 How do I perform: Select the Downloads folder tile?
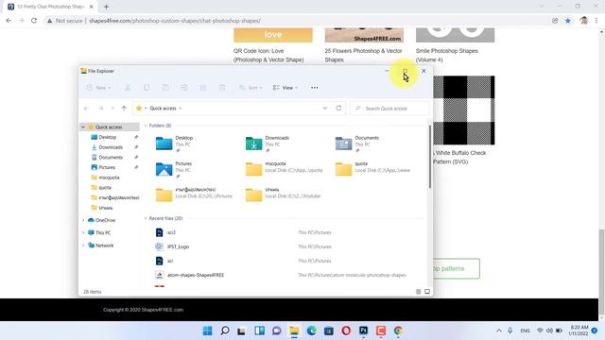(x=268, y=144)
